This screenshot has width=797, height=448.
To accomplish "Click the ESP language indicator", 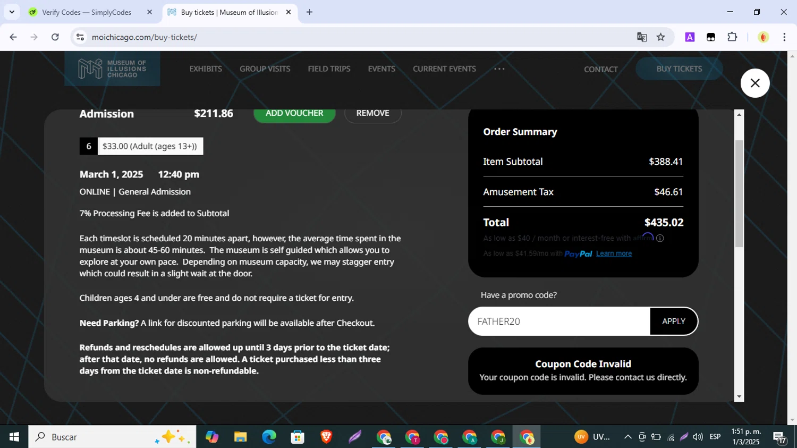I will pos(715,437).
